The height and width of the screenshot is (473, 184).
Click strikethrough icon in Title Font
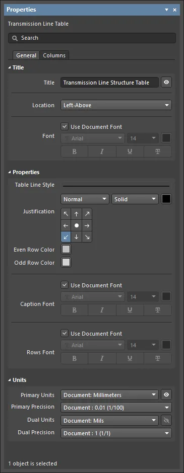point(158,151)
